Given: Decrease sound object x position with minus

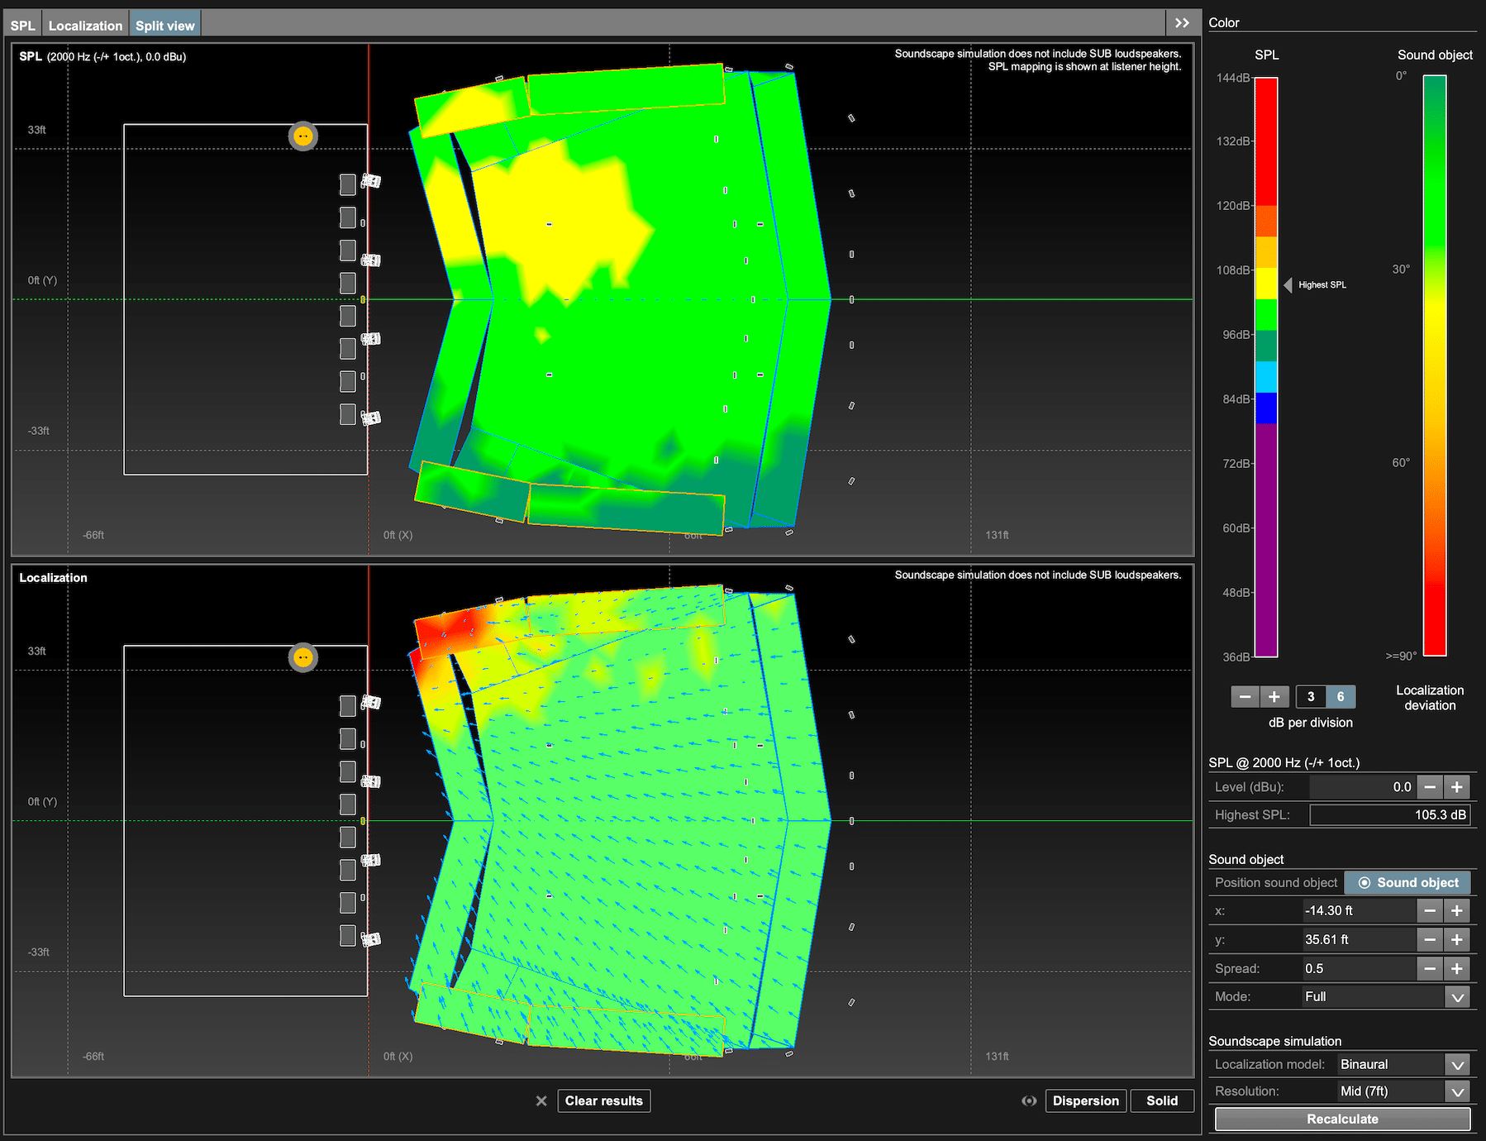Looking at the screenshot, I should click(1430, 910).
